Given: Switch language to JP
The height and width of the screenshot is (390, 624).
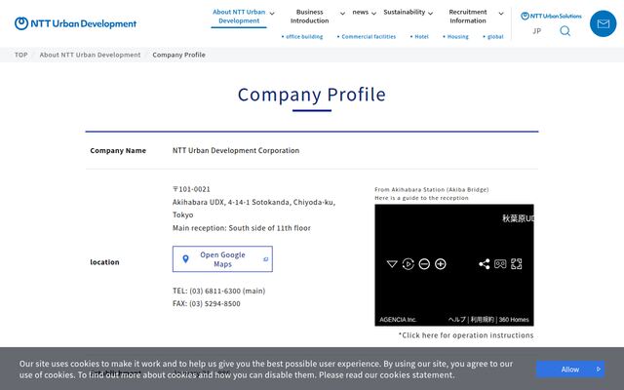Looking at the screenshot, I should click(x=537, y=31).
